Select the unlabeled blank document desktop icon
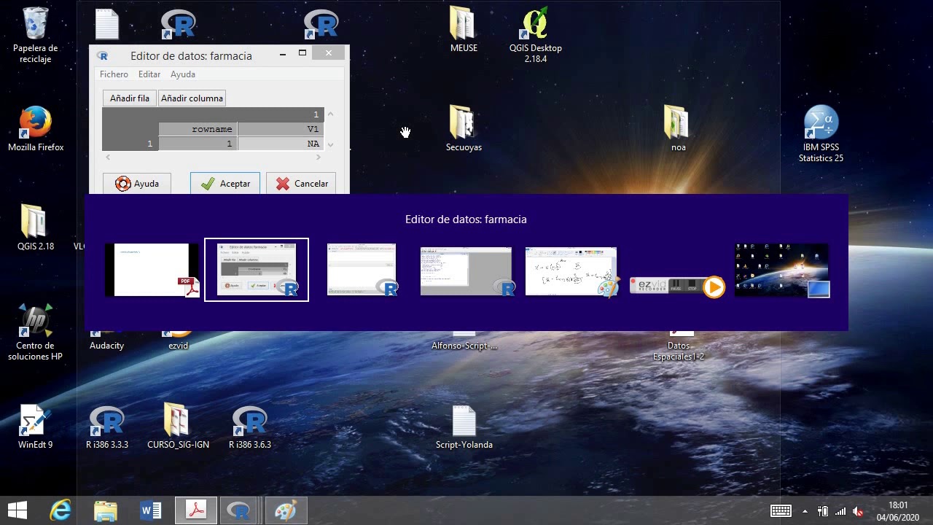This screenshot has width=933, height=525. (x=106, y=23)
